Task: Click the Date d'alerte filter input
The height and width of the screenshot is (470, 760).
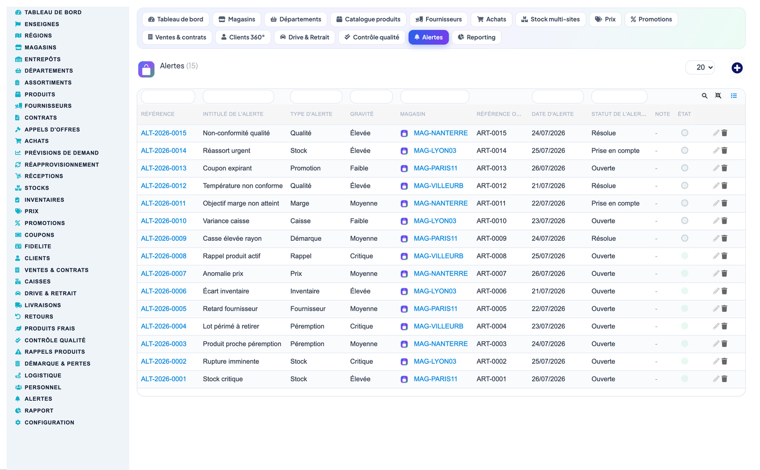Action: point(558,97)
